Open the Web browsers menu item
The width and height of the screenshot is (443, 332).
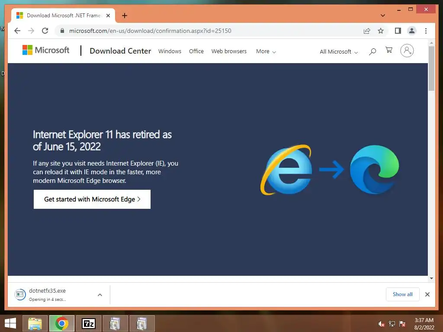229,51
